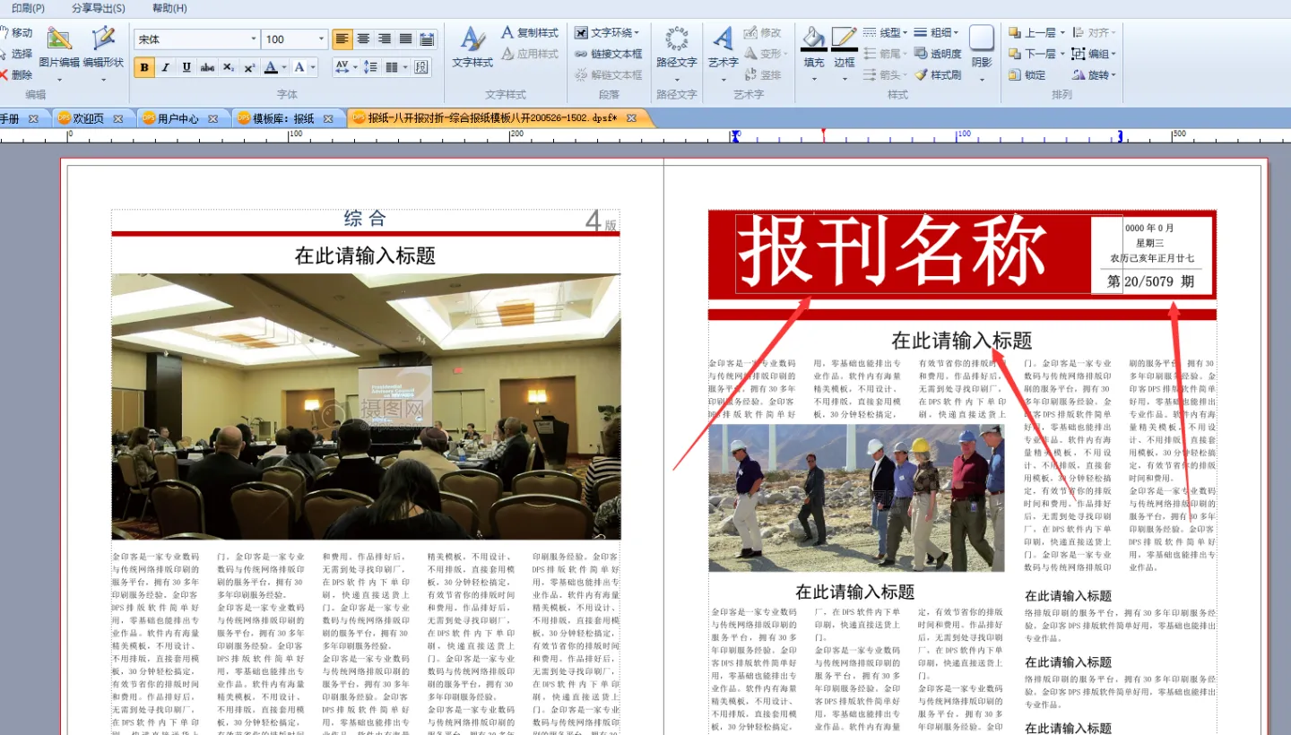Viewport: 1291px width, 735px height.
Task: Apply distributed alignment to text
Action: [x=427, y=39]
